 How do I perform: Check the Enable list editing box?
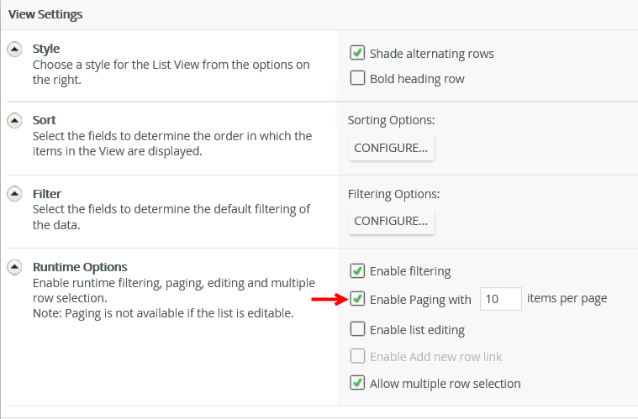[x=357, y=329]
